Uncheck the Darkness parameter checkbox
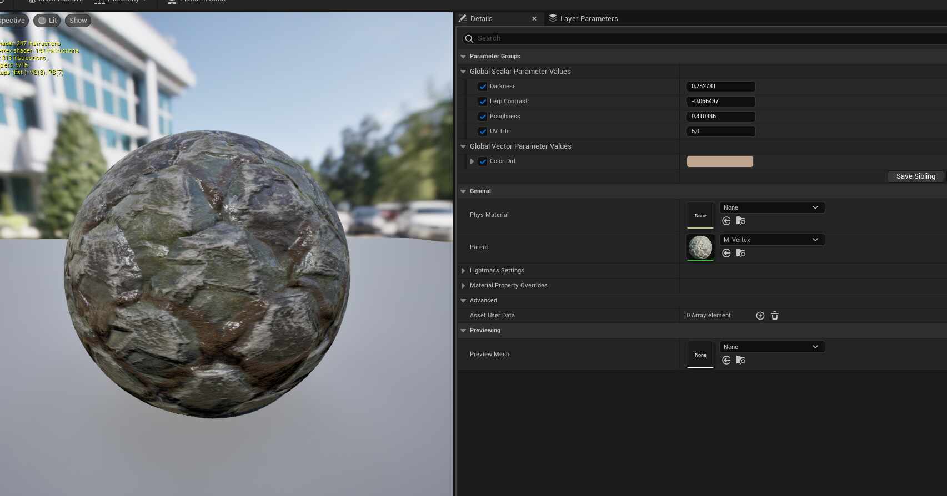 point(483,87)
